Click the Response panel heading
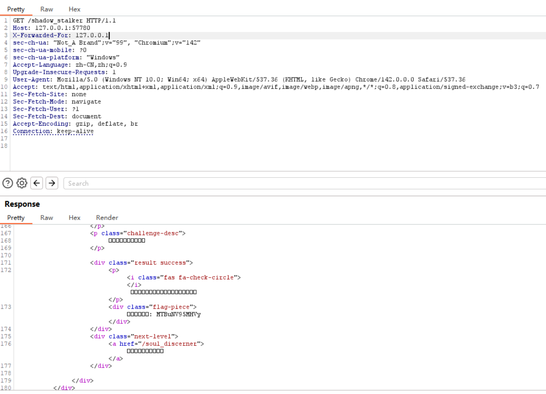Screen dimensions: 546x394 [22, 204]
